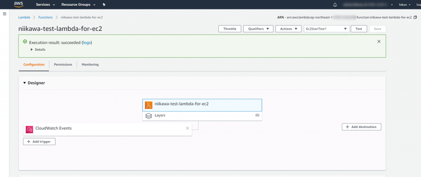This screenshot has height=177, width=421.
Task: Open the Resource Groups menu
Action: coord(79,5)
